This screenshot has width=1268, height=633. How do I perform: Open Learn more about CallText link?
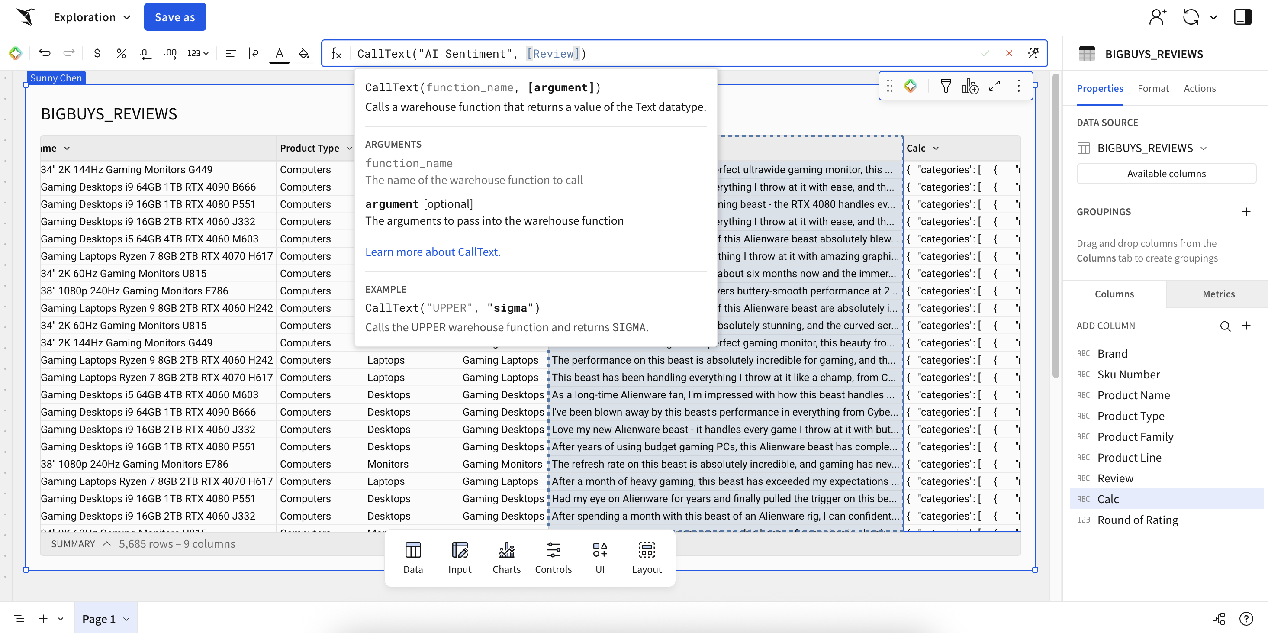pyautogui.click(x=432, y=252)
